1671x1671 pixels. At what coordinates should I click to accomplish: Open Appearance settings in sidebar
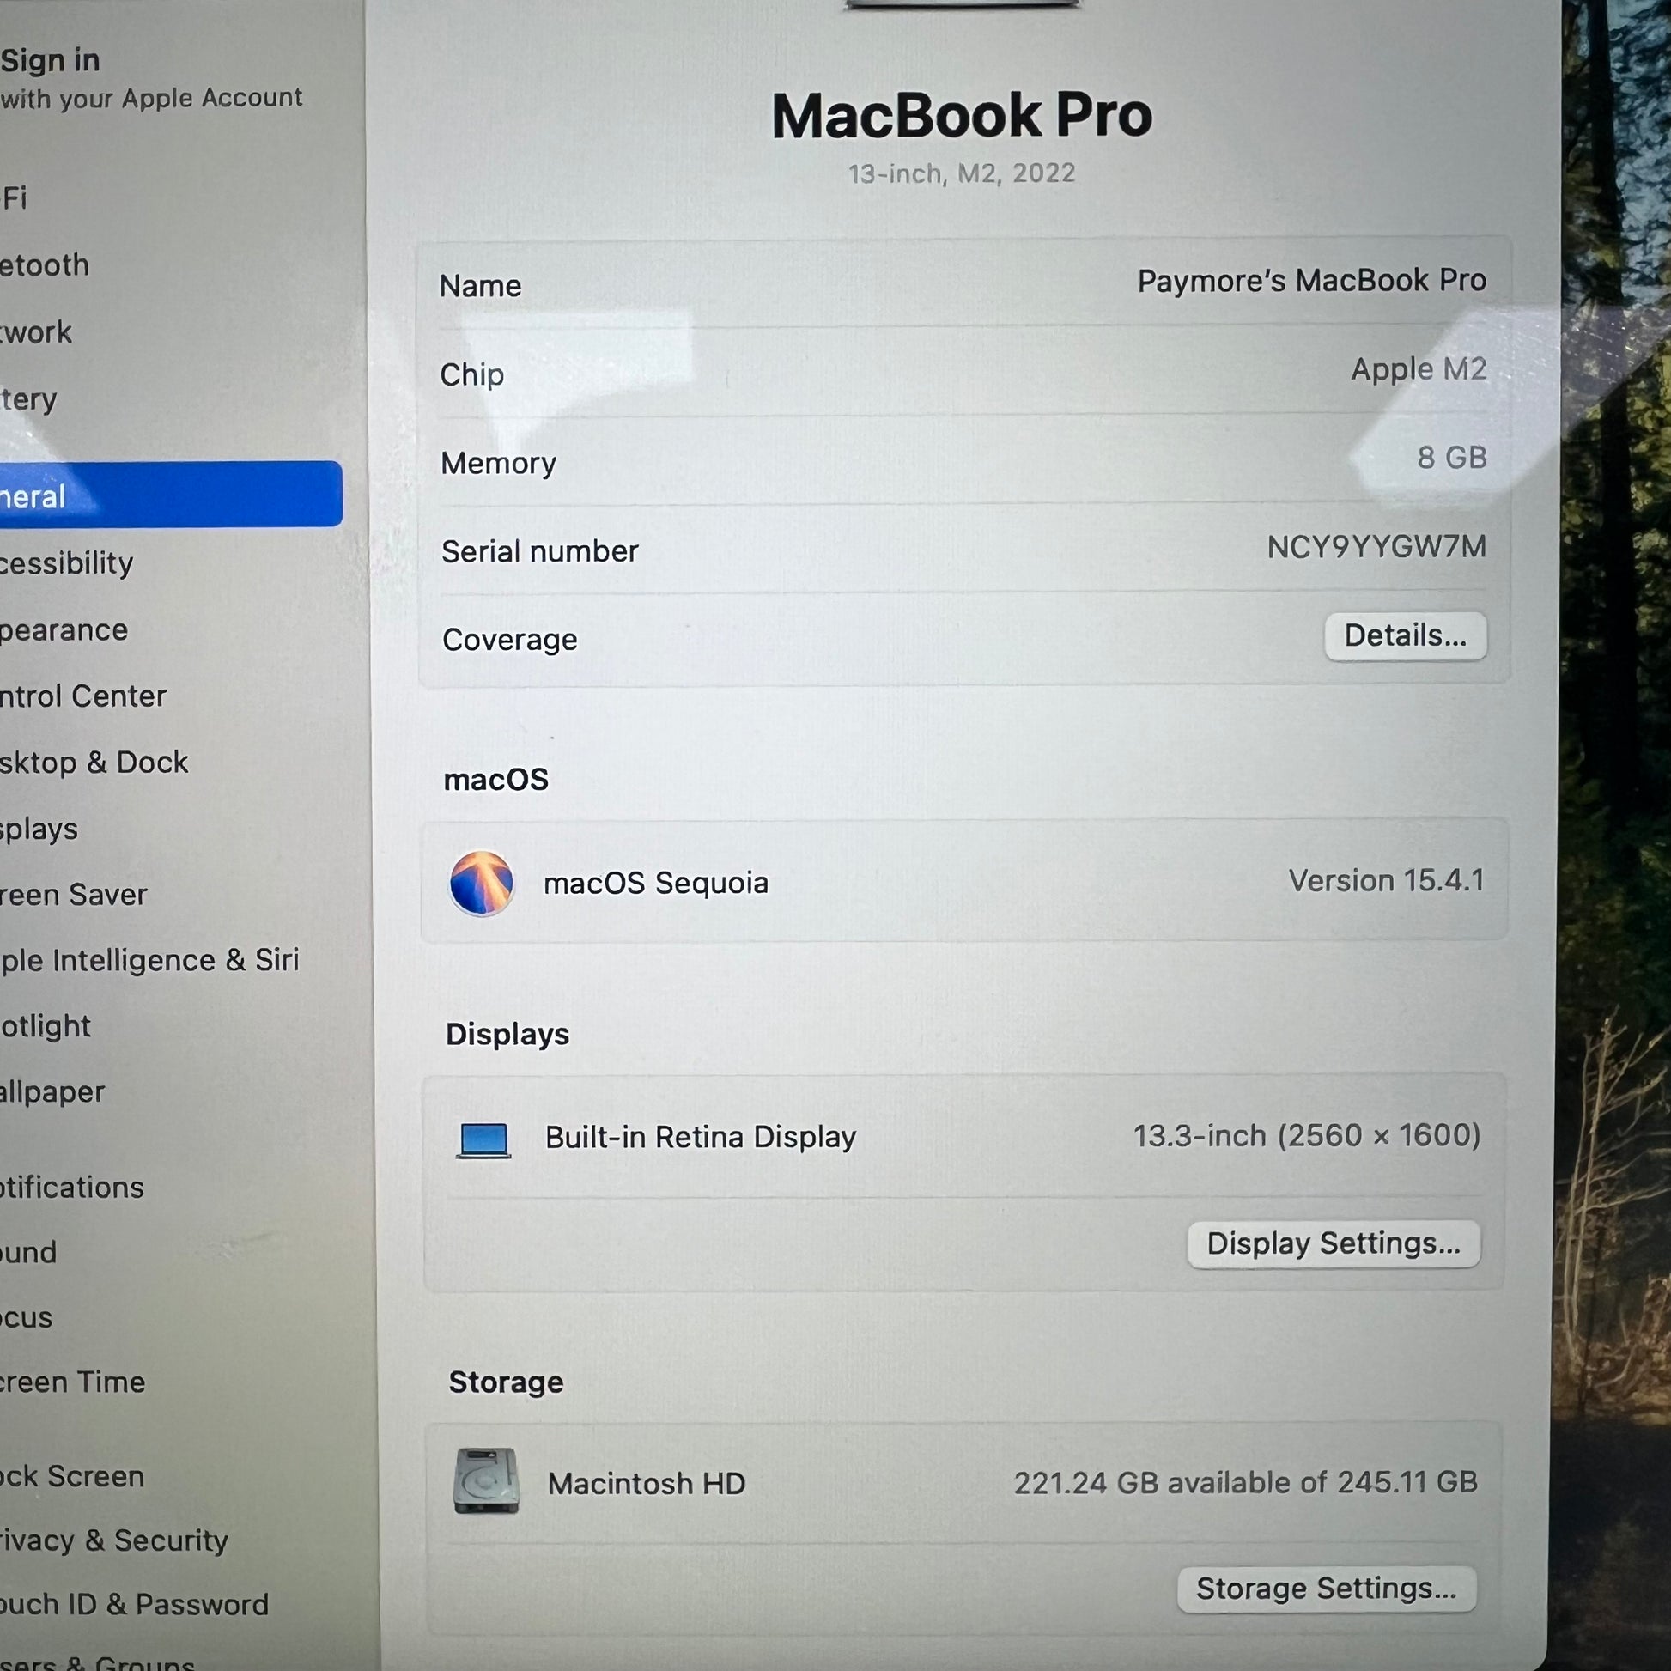coord(64,630)
